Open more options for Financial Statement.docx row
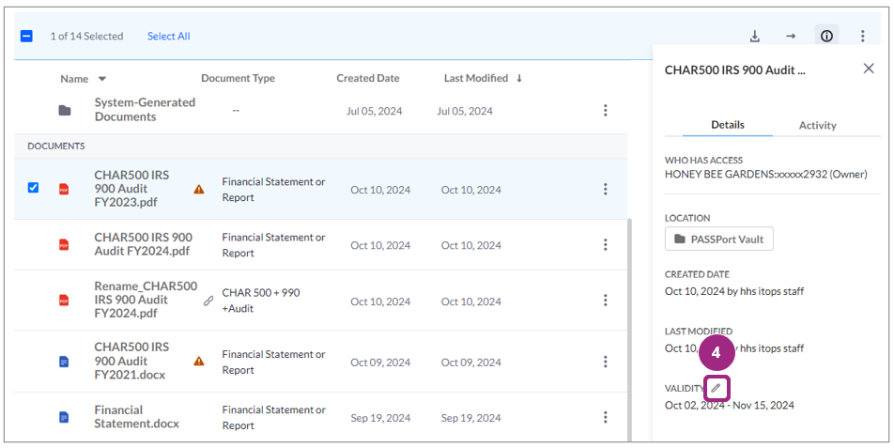 coord(605,417)
